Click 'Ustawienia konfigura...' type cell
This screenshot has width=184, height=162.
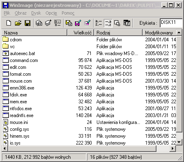point(118,122)
